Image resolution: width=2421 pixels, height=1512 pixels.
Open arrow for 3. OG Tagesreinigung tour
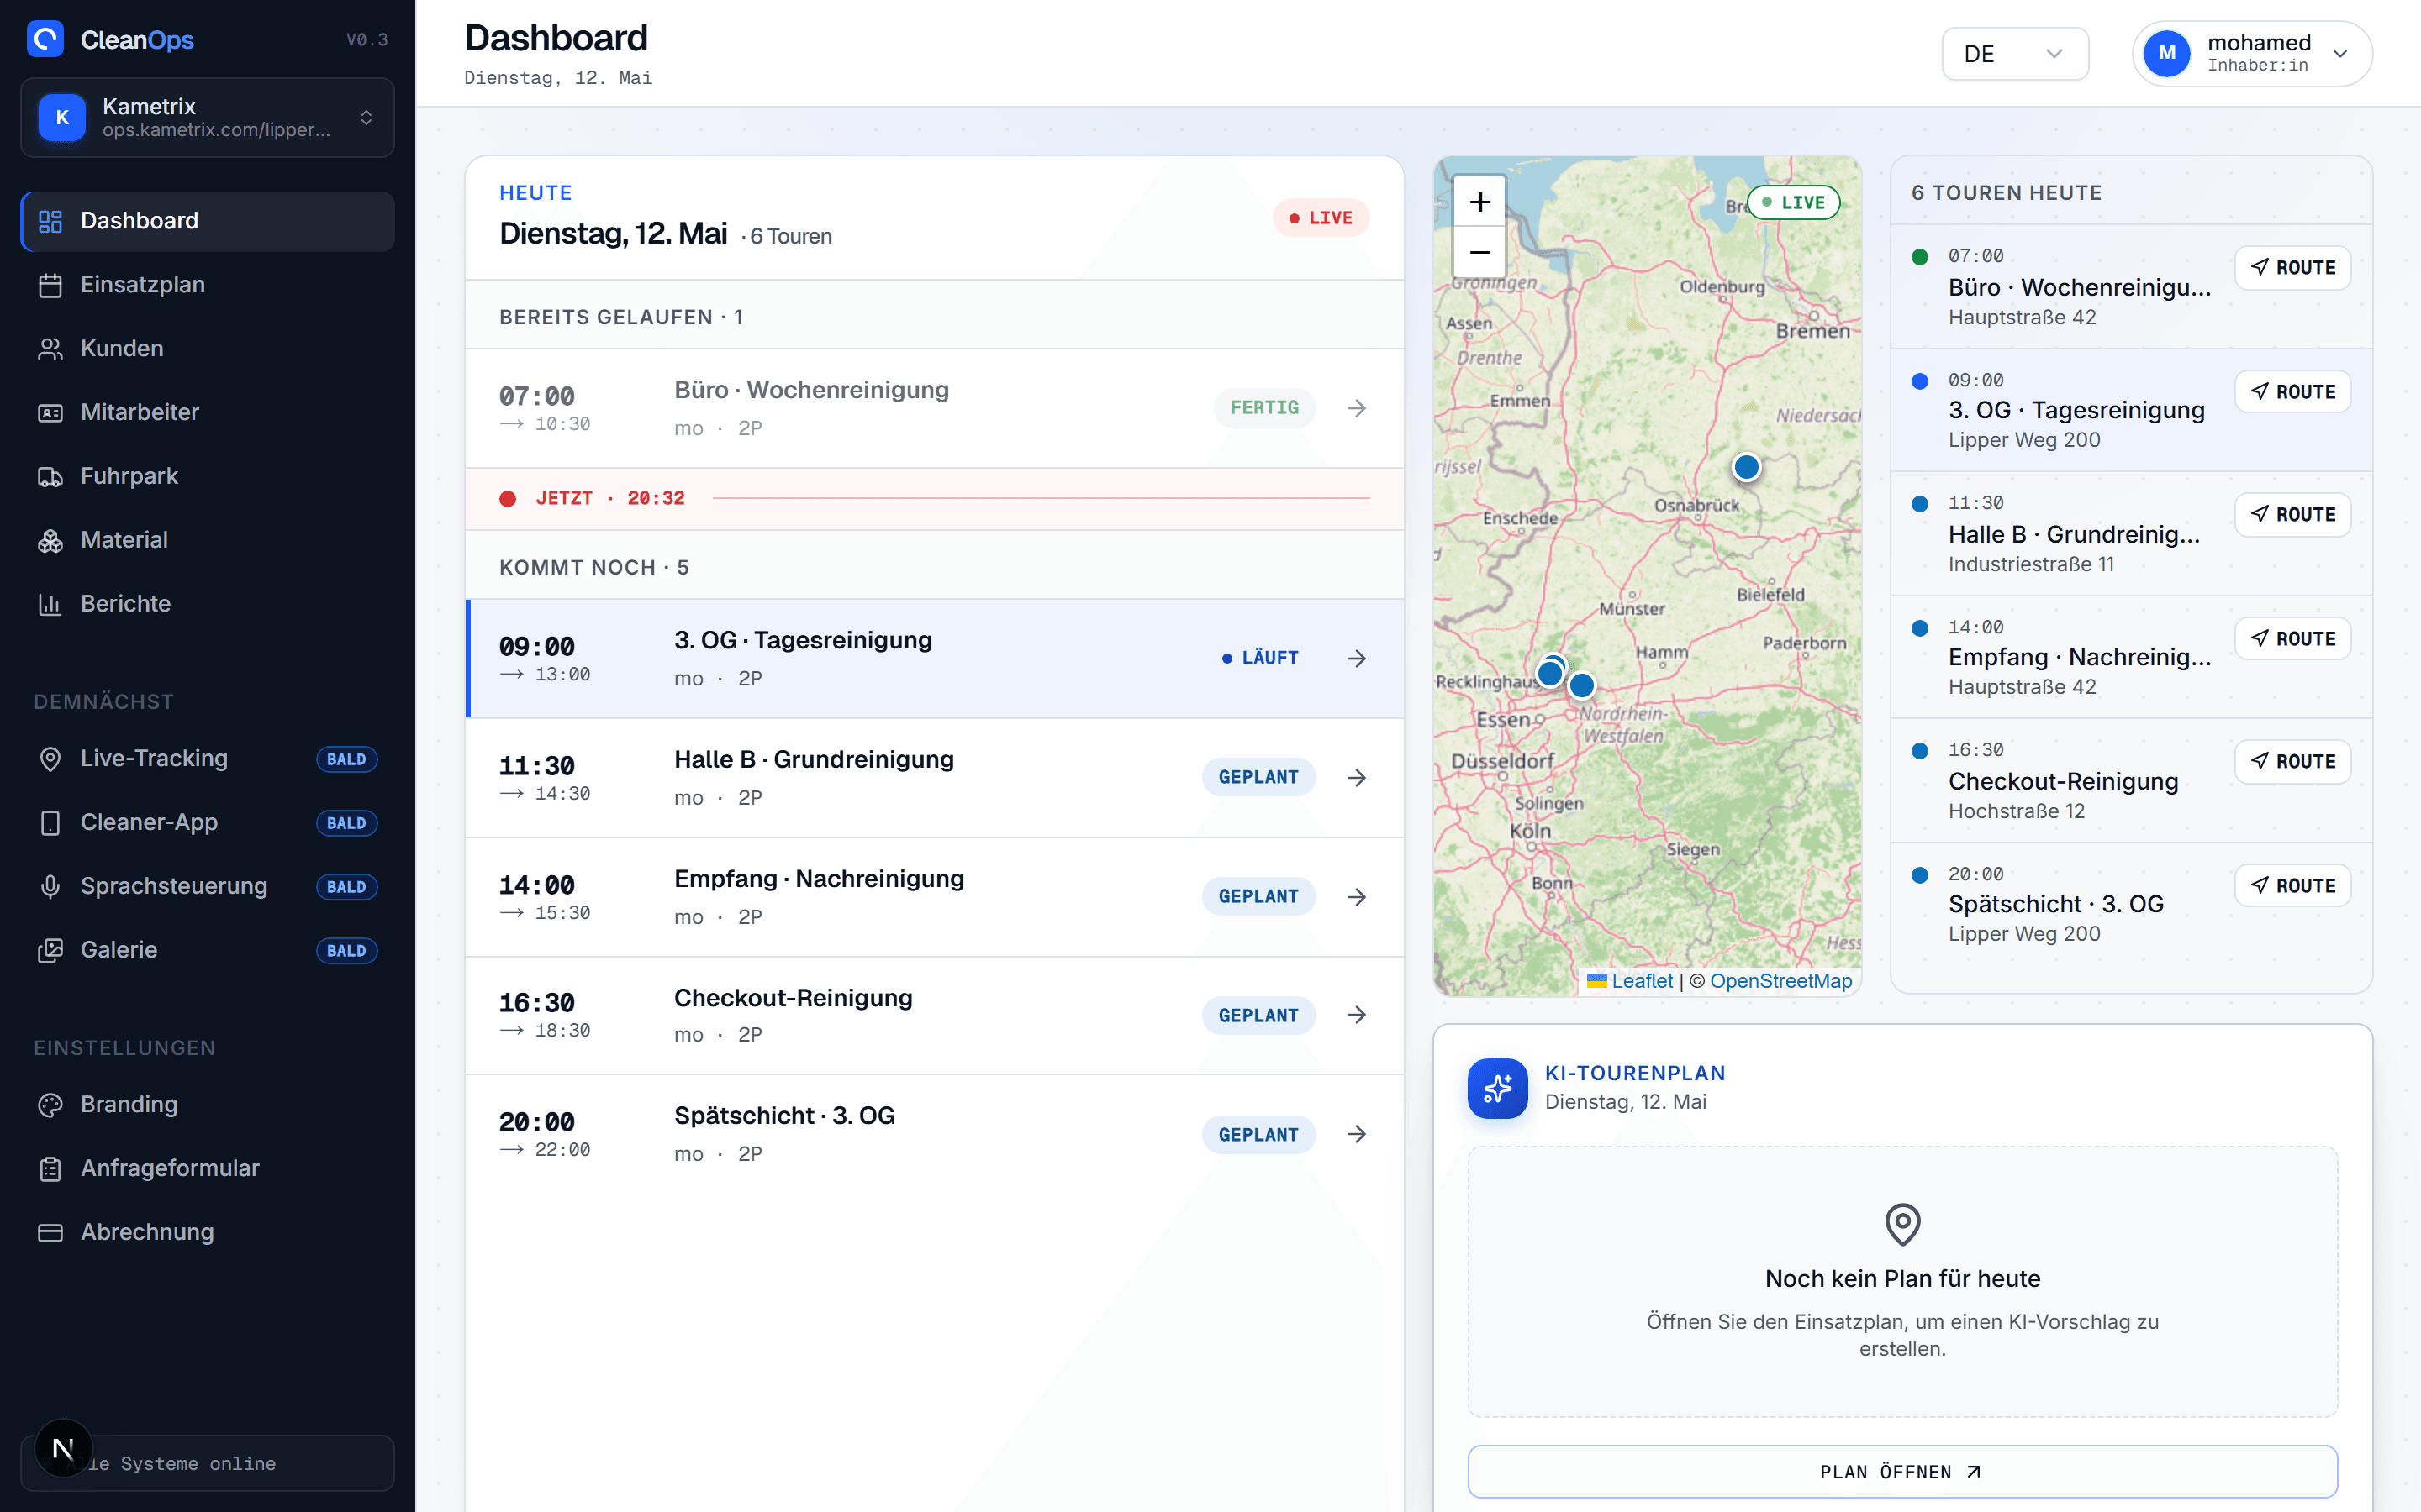1357,658
